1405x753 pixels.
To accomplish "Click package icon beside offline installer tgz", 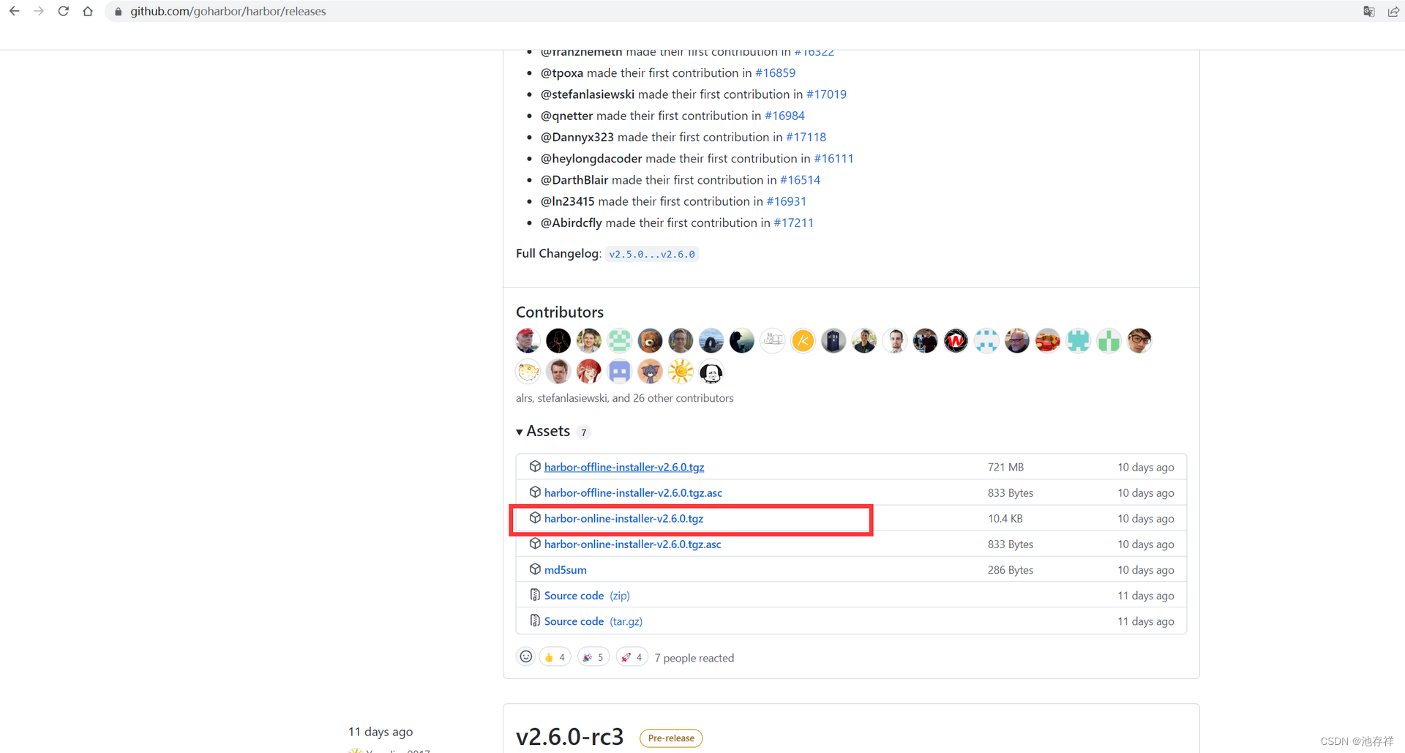I will (535, 466).
